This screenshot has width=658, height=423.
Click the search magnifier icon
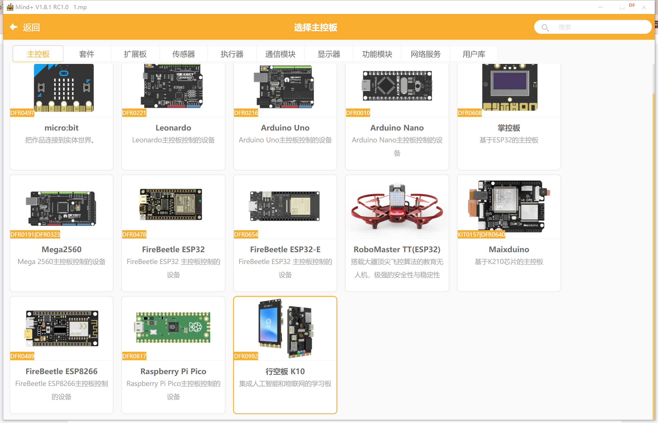point(545,27)
